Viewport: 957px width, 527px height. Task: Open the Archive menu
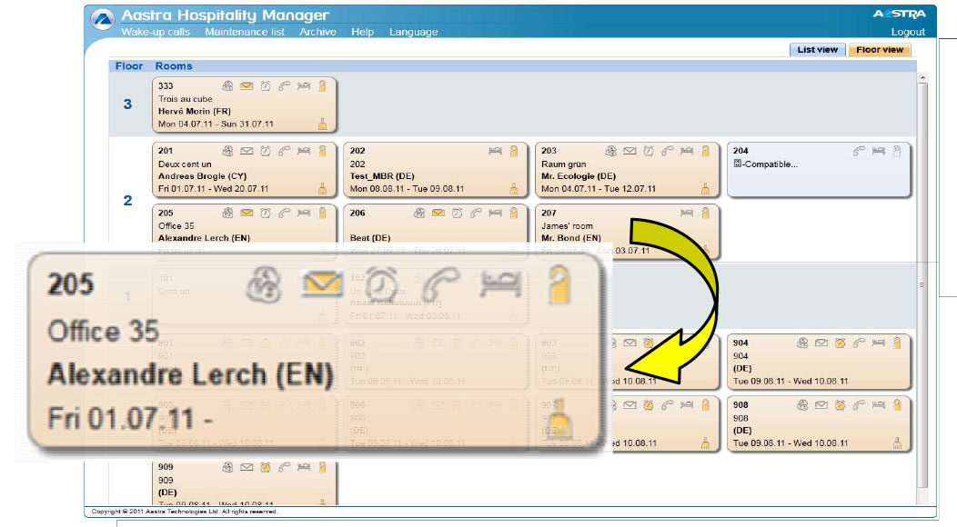coord(317,32)
